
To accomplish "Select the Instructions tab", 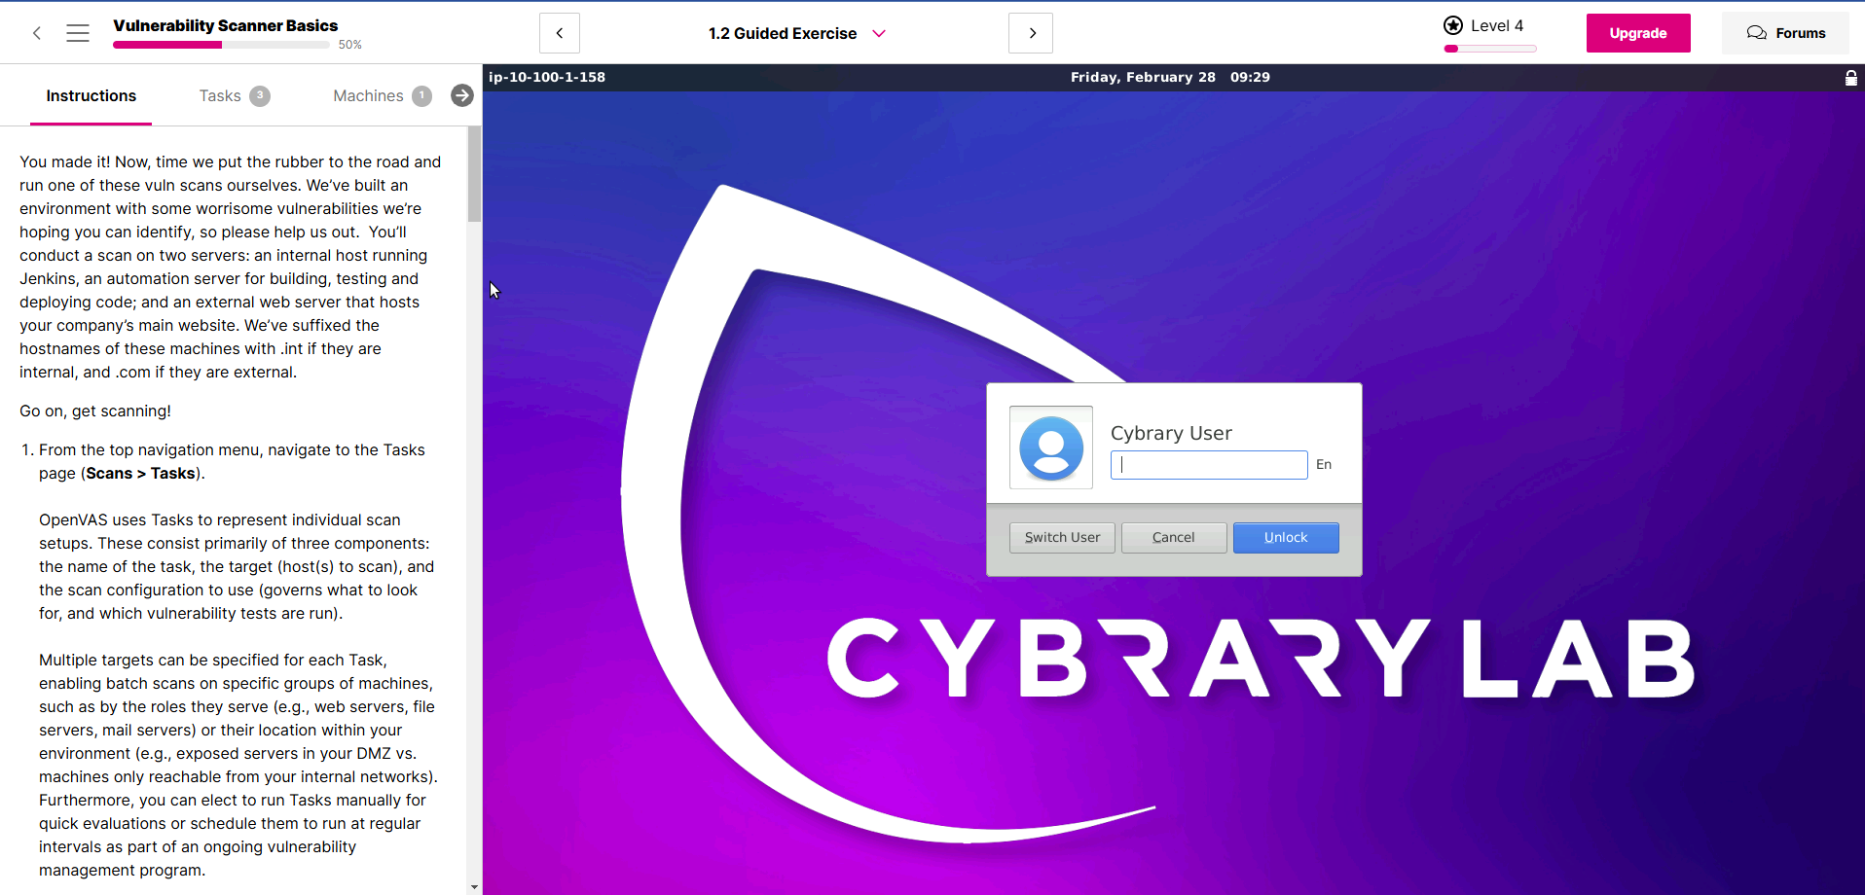I will (91, 95).
